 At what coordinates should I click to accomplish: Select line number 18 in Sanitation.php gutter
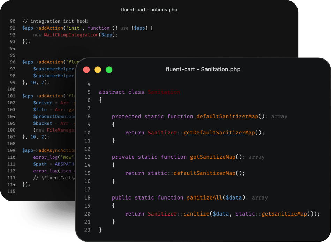click(87, 197)
